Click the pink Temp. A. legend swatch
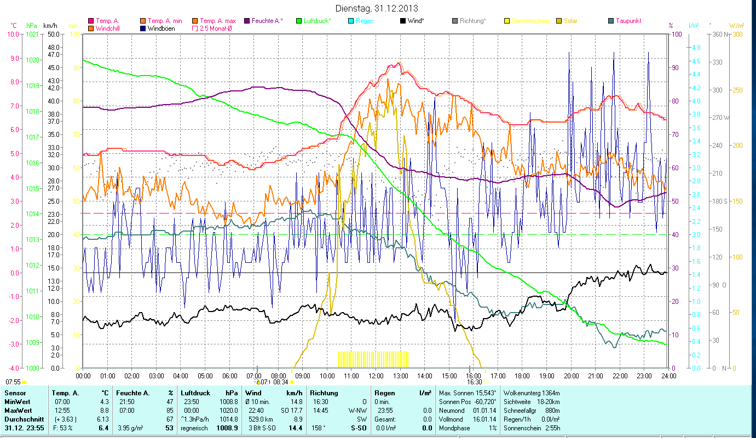 [91, 21]
